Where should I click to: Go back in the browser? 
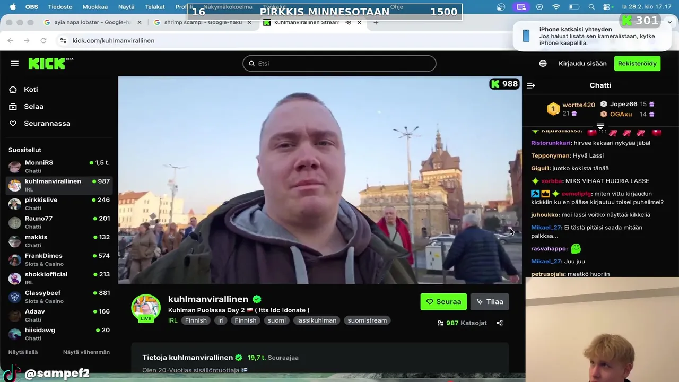pyautogui.click(x=10, y=40)
